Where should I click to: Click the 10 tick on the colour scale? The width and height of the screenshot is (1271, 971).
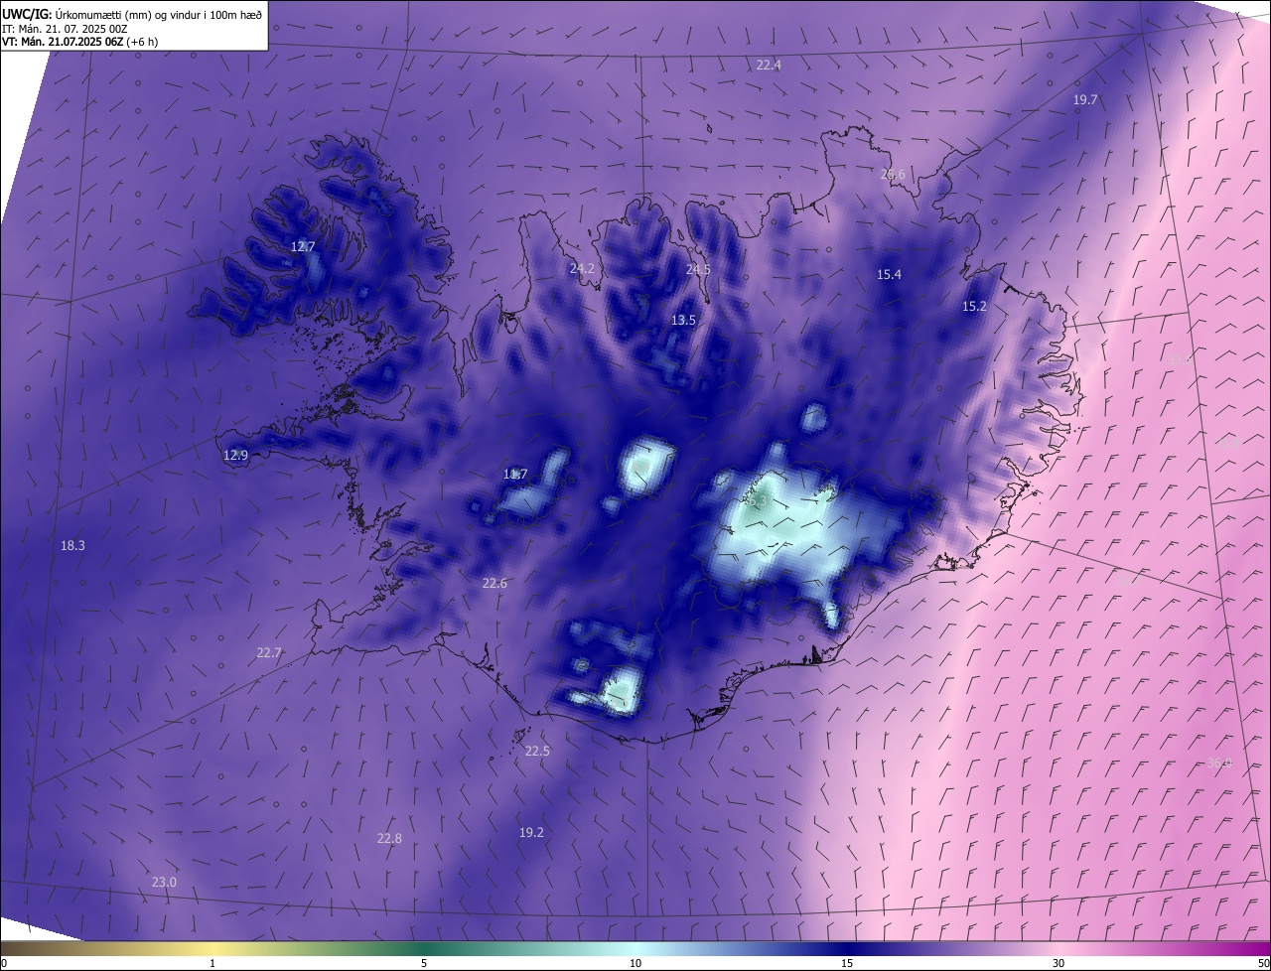[635, 963]
